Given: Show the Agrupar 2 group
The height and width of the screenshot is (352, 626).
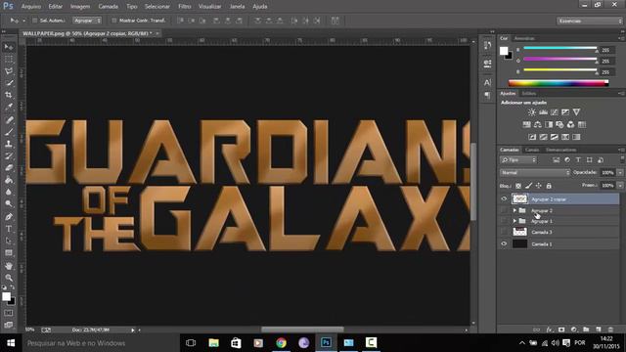Looking at the screenshot, I should 504,210.
